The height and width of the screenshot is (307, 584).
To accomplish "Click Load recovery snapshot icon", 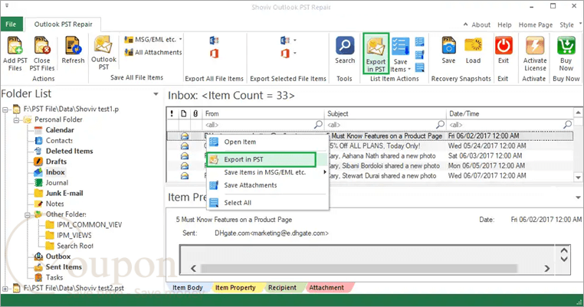I will 473,46.
